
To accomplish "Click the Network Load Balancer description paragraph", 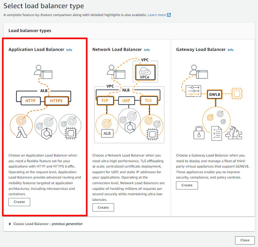I will coord(129,177).
